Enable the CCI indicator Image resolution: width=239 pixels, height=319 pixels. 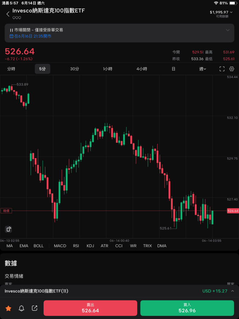coord(119,246)
